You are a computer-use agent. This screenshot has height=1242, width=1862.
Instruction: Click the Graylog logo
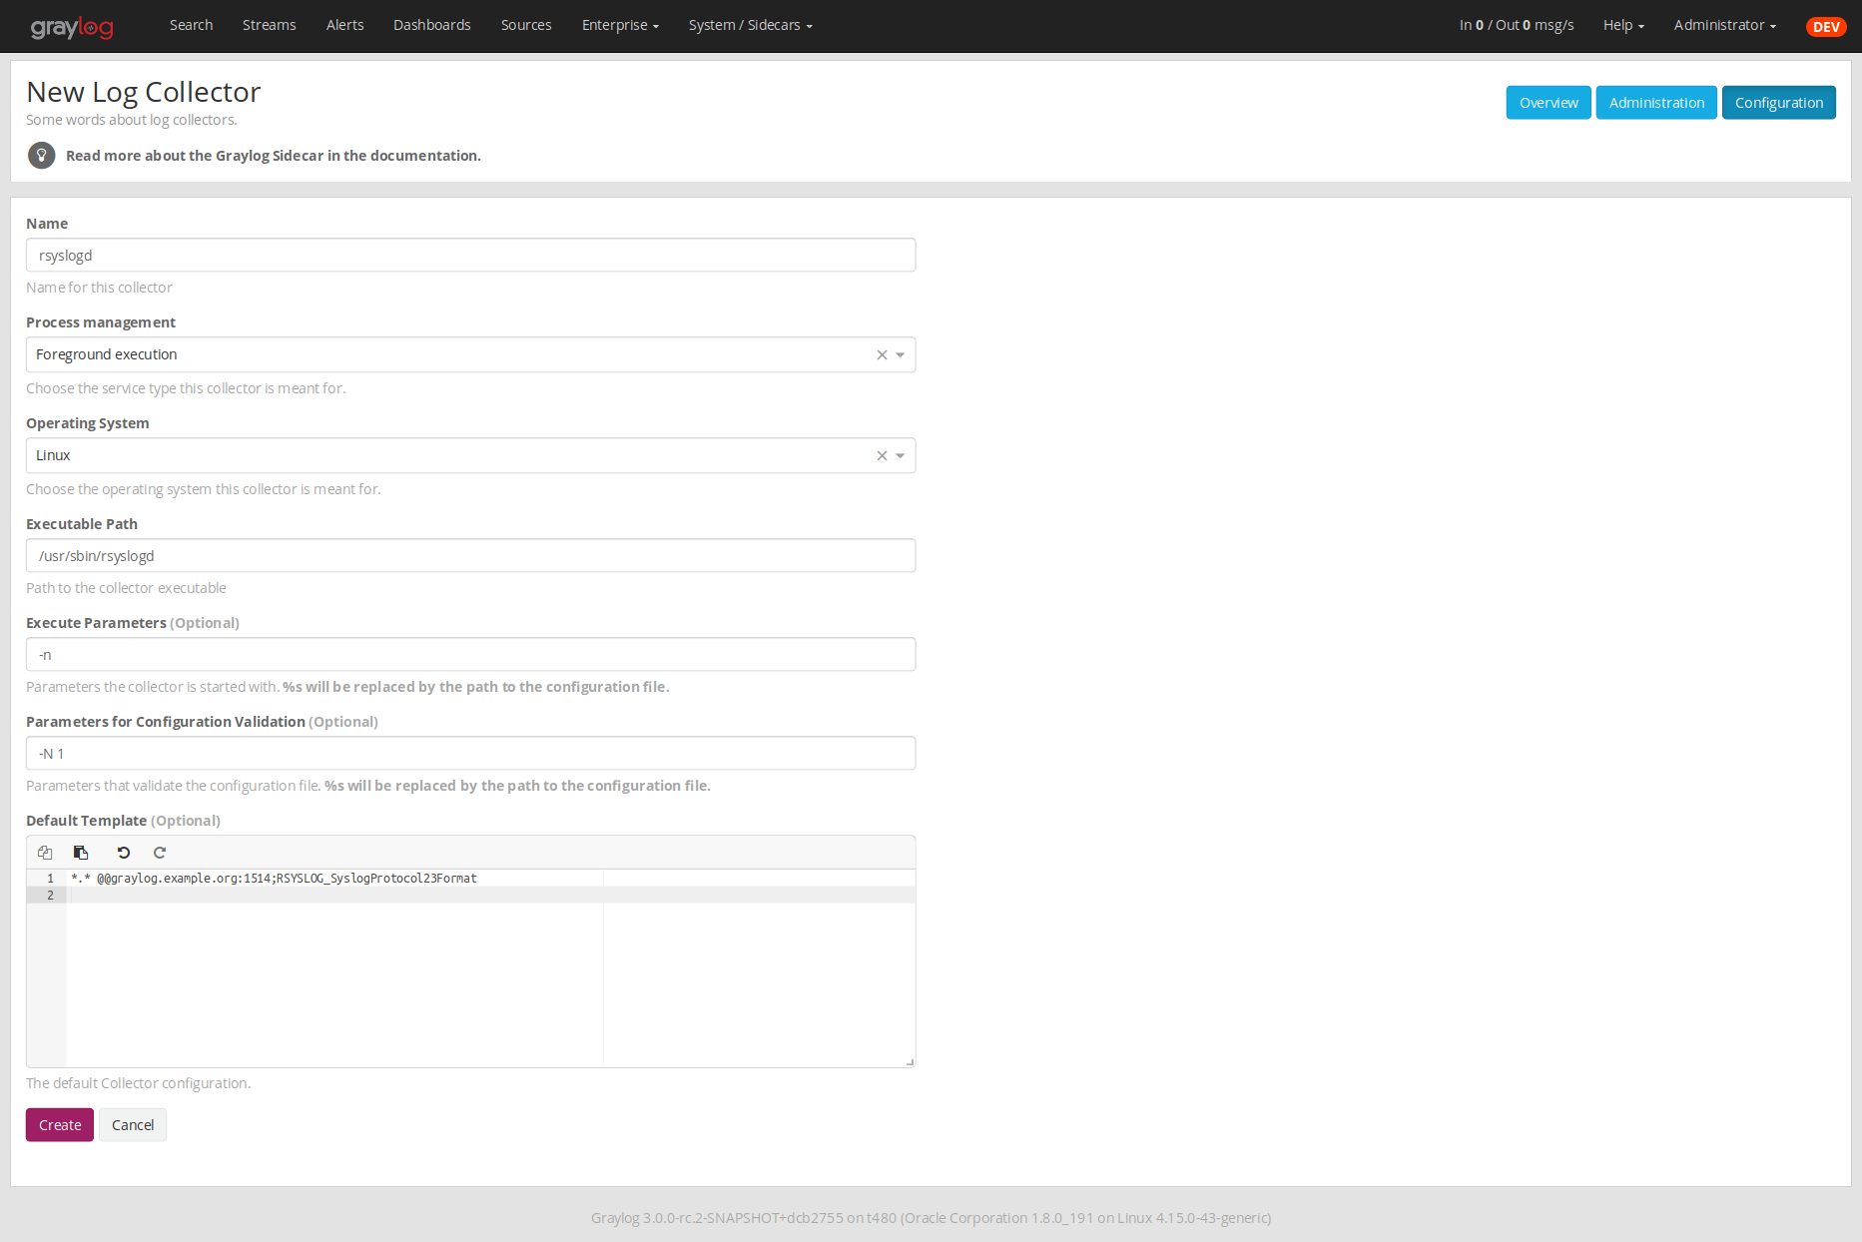[72, 27]
